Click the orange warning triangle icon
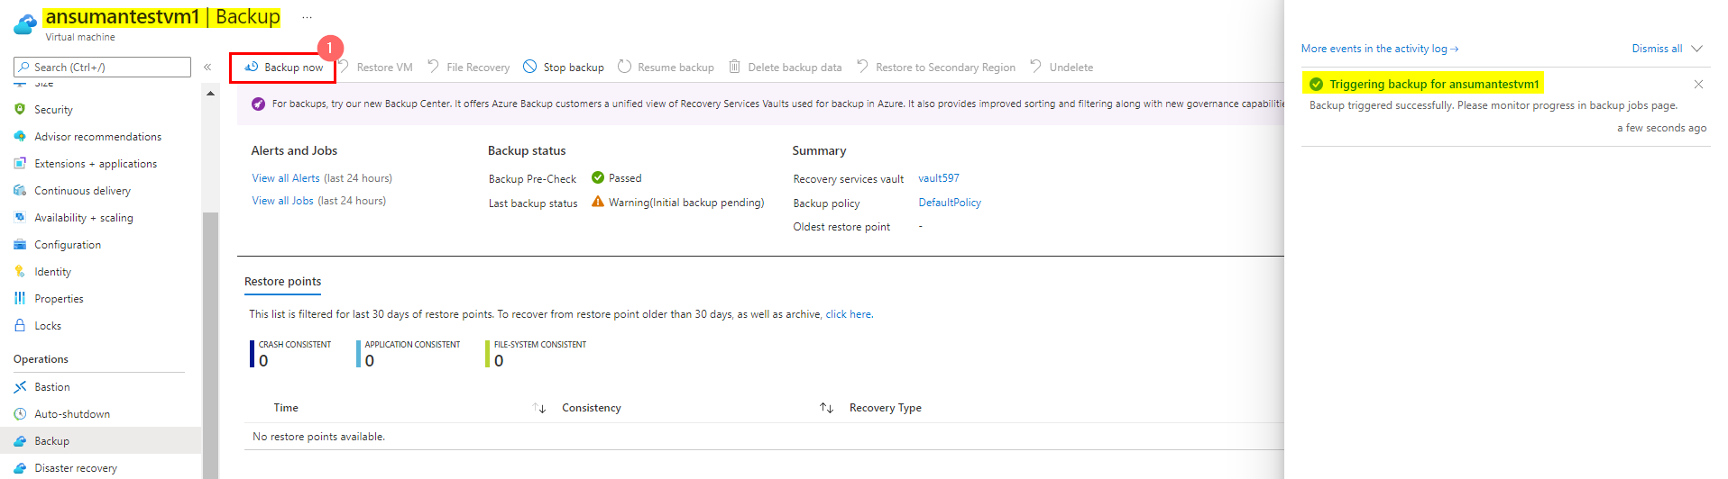This screenshot has height=479, width=1728. pyautogui.click(x=597, y=202)
